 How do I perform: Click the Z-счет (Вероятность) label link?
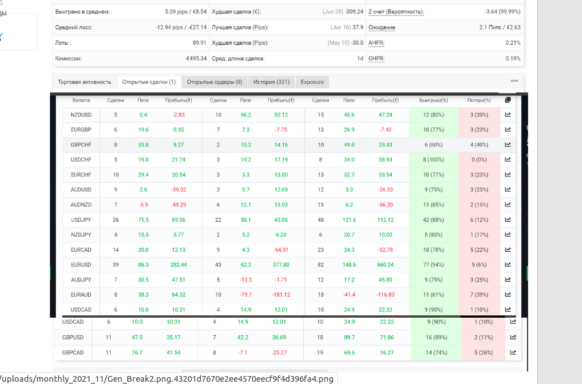point(396,12)
